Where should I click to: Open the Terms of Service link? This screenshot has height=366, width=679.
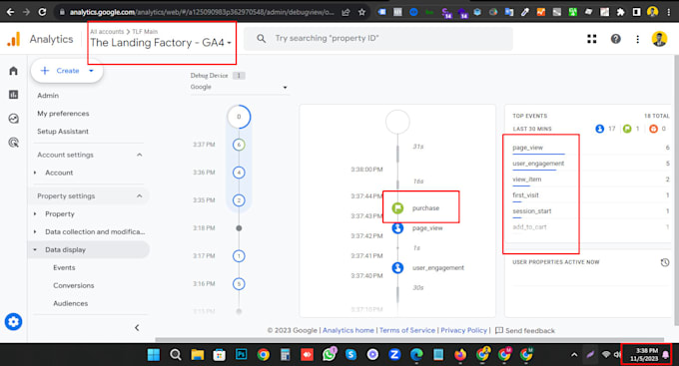coord(407,330)
